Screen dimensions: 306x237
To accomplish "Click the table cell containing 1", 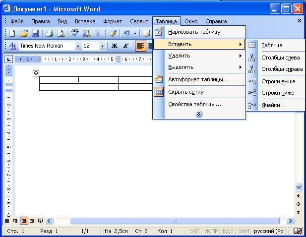I will point(79,80).
